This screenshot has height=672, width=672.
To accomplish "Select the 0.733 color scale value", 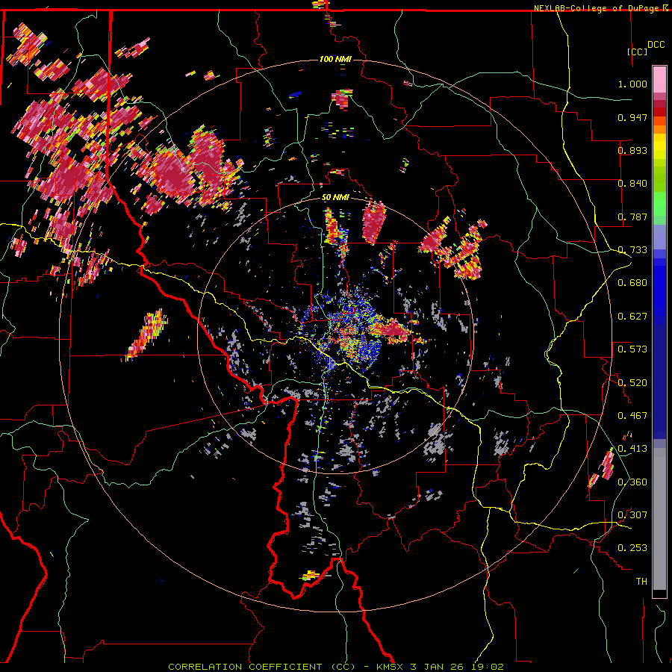I will (632, 250).
